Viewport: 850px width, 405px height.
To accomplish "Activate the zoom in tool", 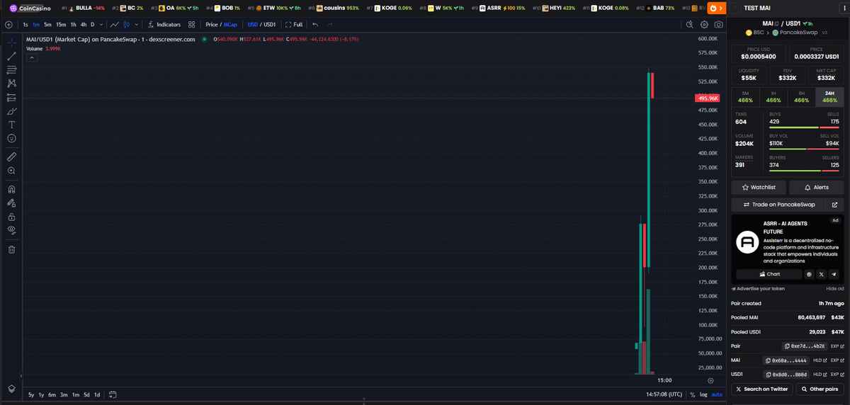I will [x=11, y=171].
